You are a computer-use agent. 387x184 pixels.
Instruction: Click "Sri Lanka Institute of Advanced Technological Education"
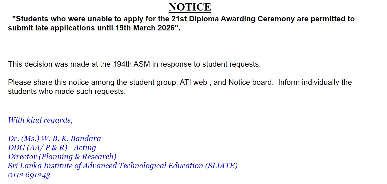[105, 166]
